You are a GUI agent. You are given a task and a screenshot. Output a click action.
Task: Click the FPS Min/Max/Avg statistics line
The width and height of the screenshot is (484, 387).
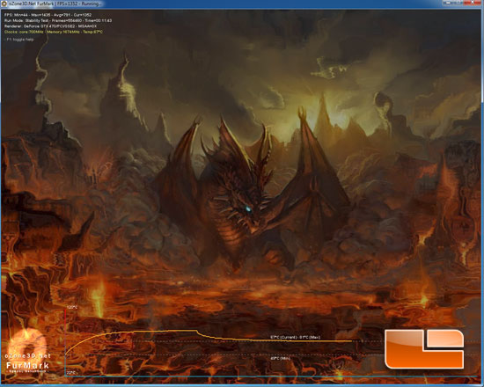coord(48,15)
